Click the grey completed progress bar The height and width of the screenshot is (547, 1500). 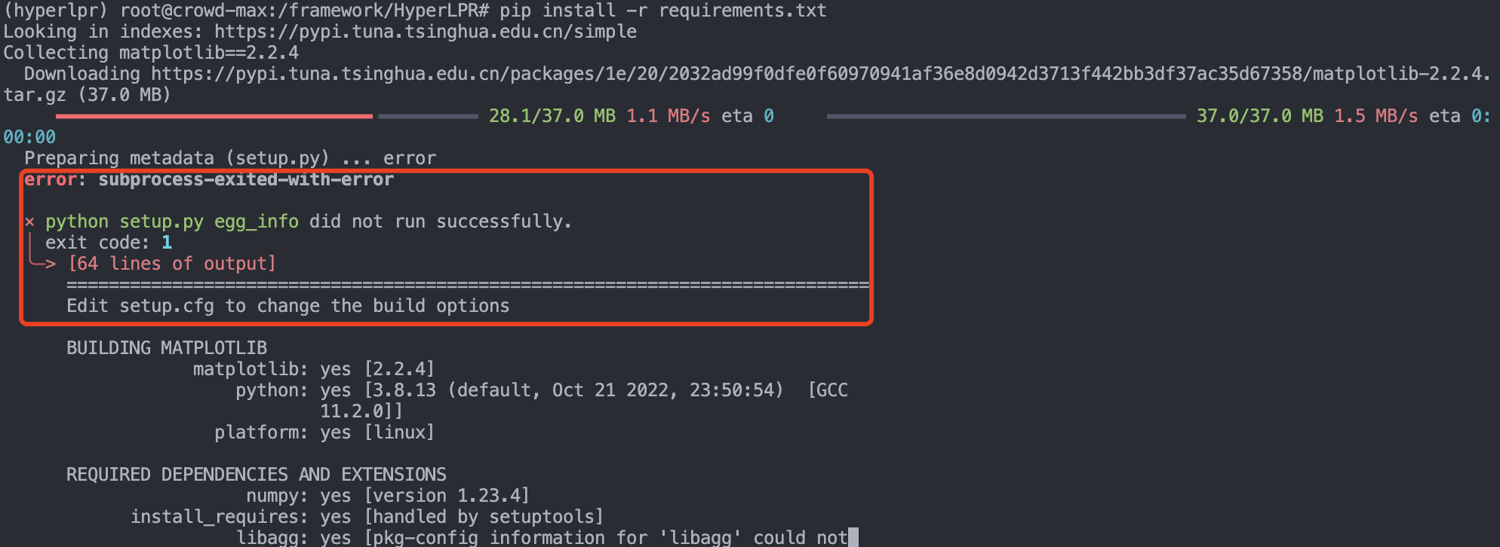tap(1005, 116)
